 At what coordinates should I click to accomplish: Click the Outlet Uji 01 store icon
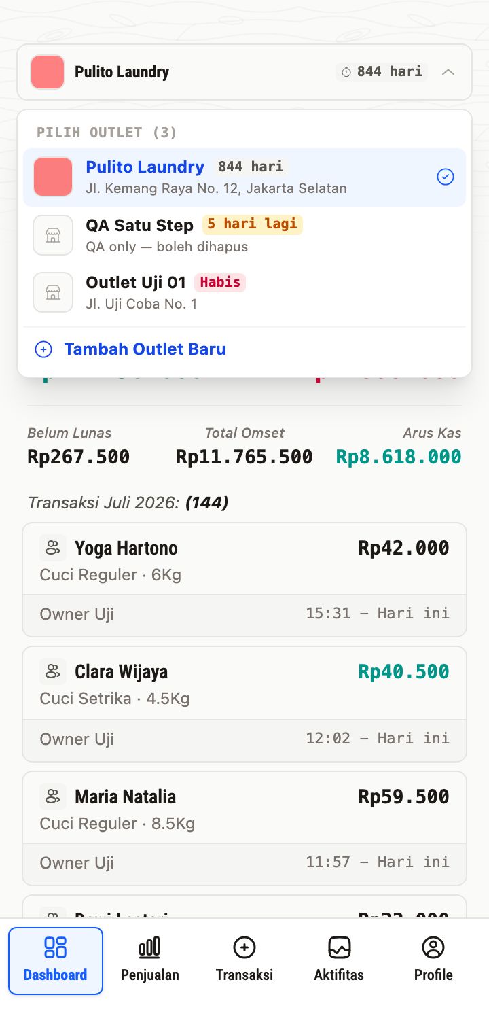(53, 292)
